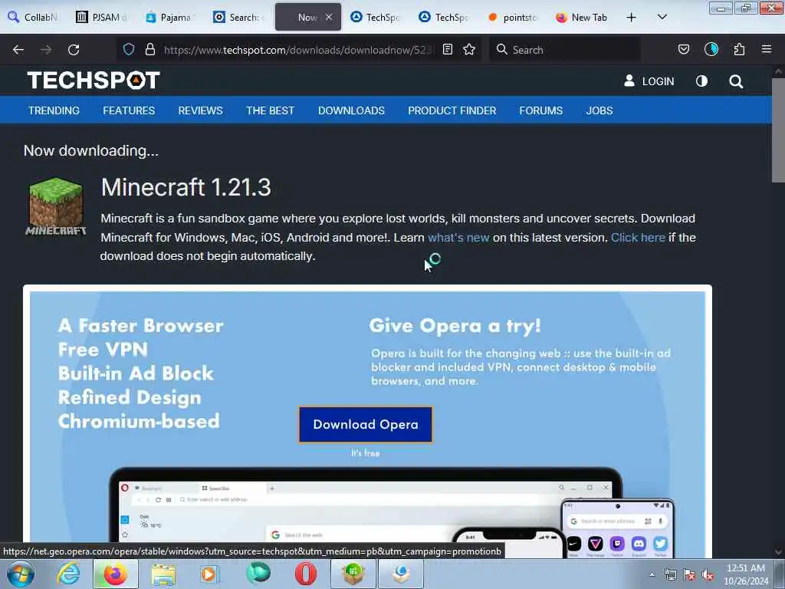Click the page vertical scrollbar thumb
The height and width of the screenshot is (589, 785).
pyautogui.click(x=777, y=130)
